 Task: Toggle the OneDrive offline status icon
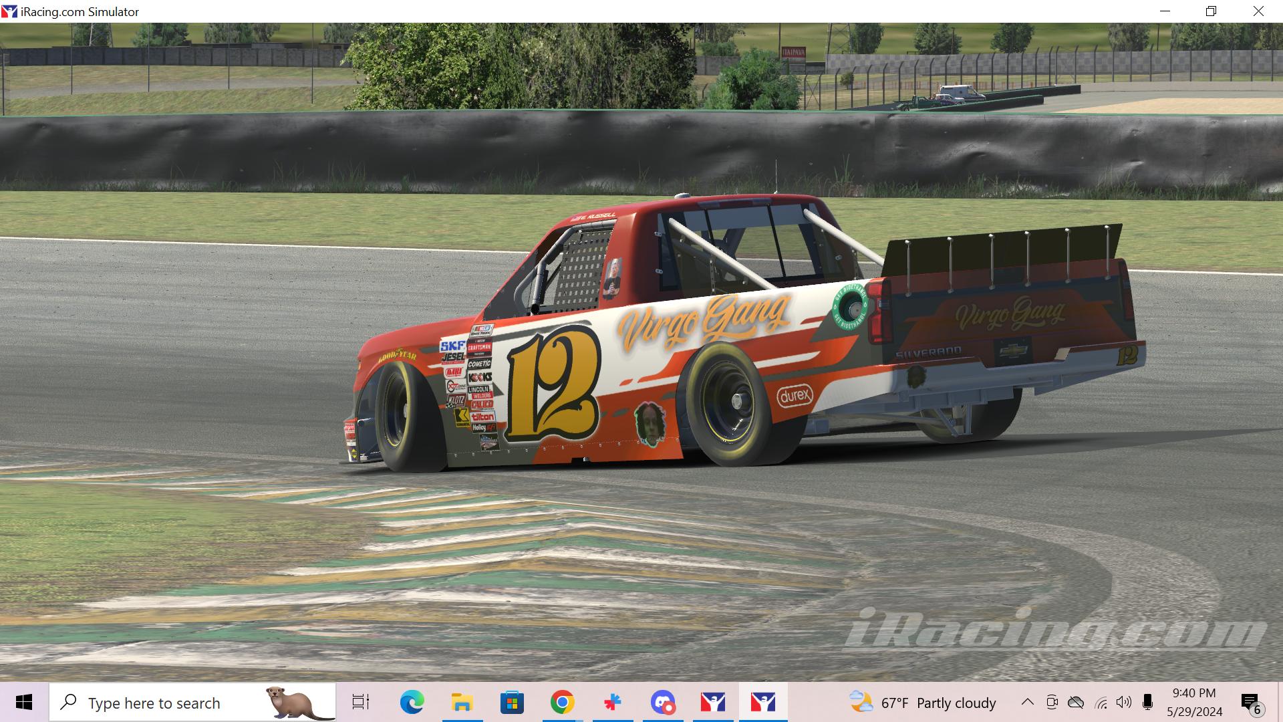(1076, 703)
